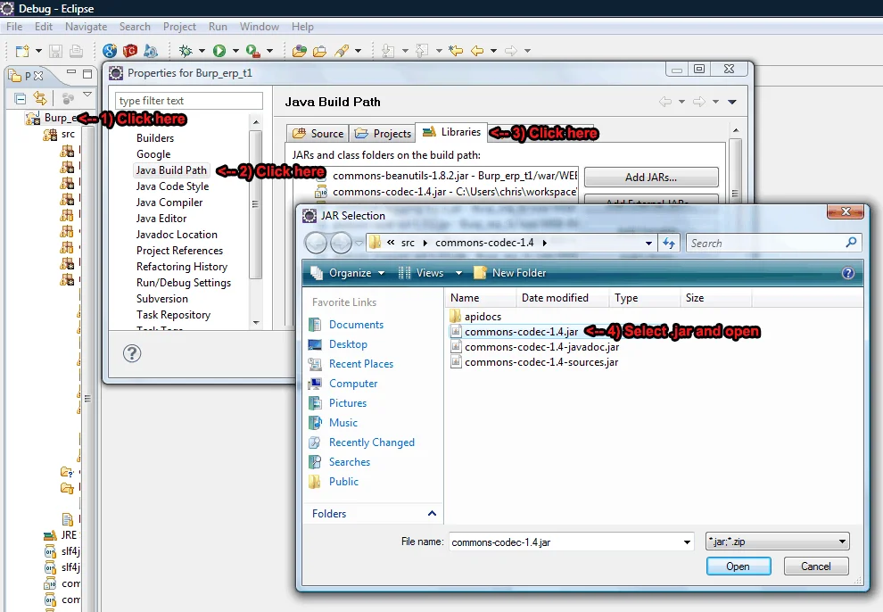Toggle Link with Editor in Package Explorer
The width and height of the screenshot is (883, 612).
40,98
